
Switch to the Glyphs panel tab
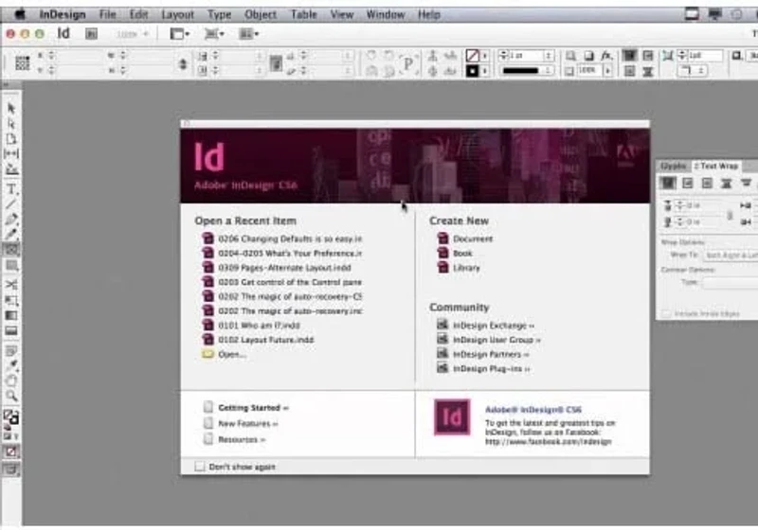[x=674, y=166]
